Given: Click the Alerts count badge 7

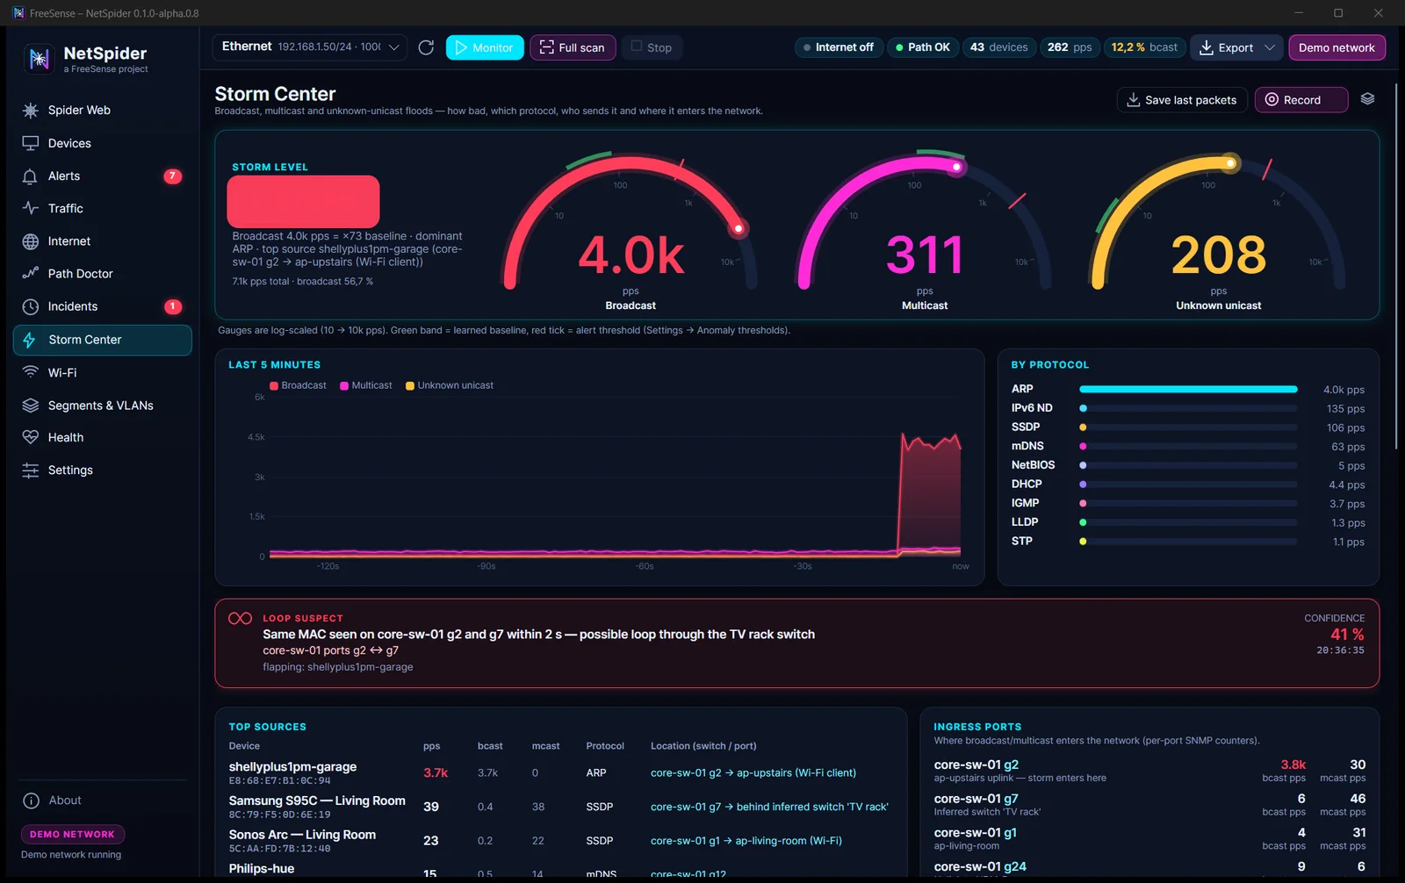Looking at the screenshot, I should click(x=172, y=176).
